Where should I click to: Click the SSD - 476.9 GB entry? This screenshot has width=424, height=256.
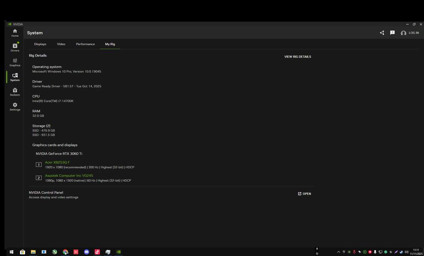(x=44, y=130)
